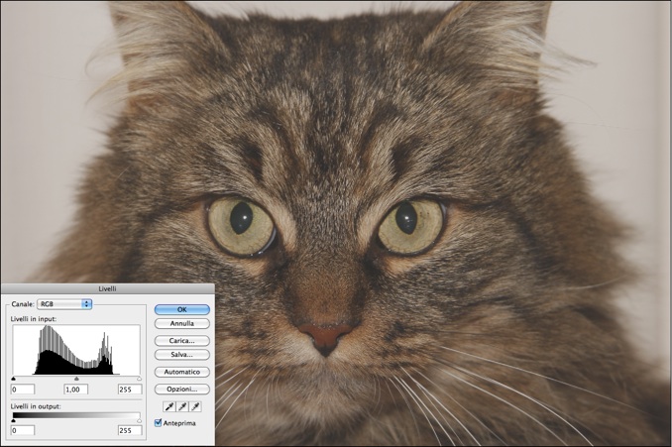
Task: Click the input midtone gamma slider triangle
Action: [x=77, y=379]
